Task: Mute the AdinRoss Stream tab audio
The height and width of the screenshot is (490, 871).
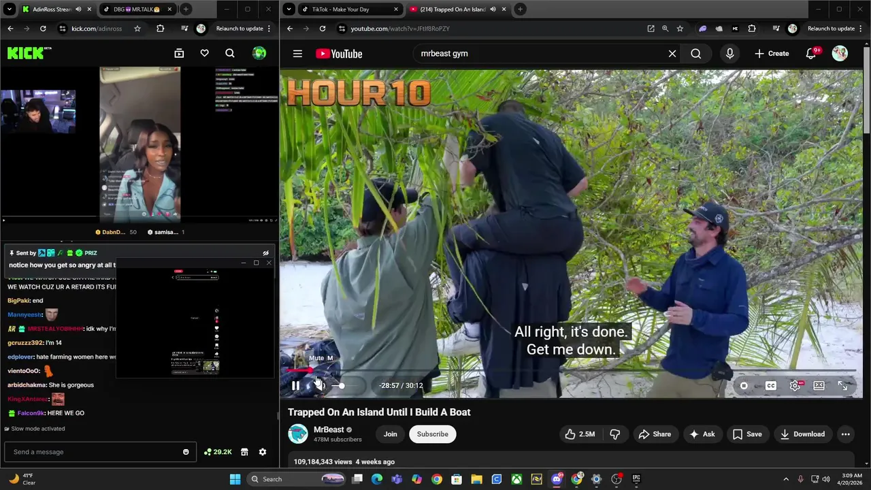Action: 78,10
